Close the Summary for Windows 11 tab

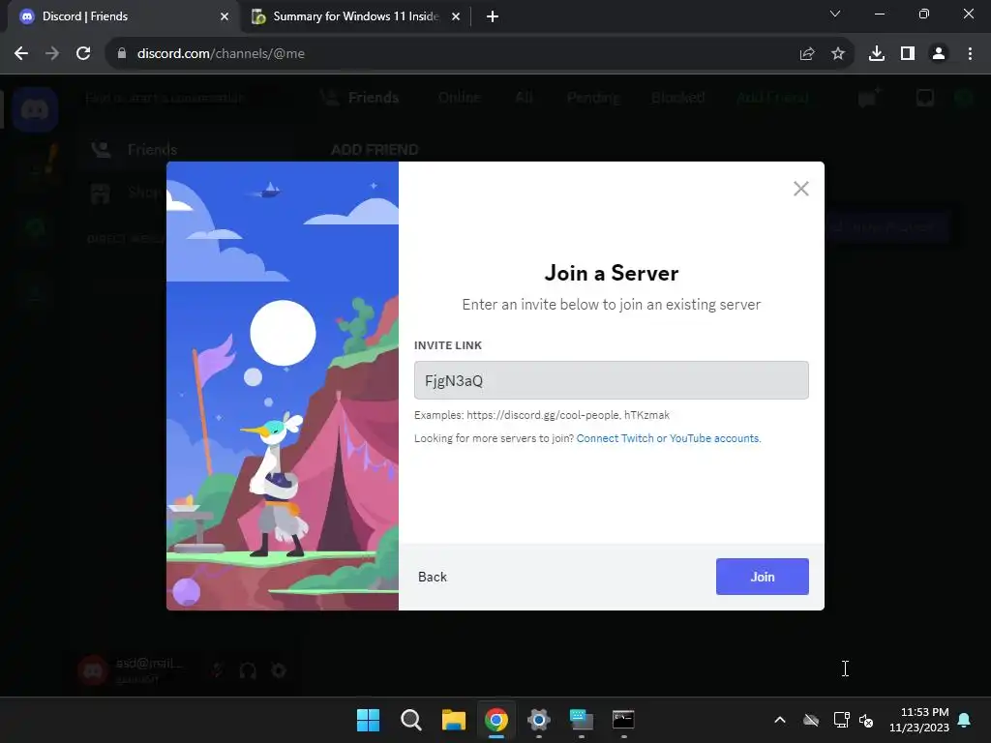(456, 16)
